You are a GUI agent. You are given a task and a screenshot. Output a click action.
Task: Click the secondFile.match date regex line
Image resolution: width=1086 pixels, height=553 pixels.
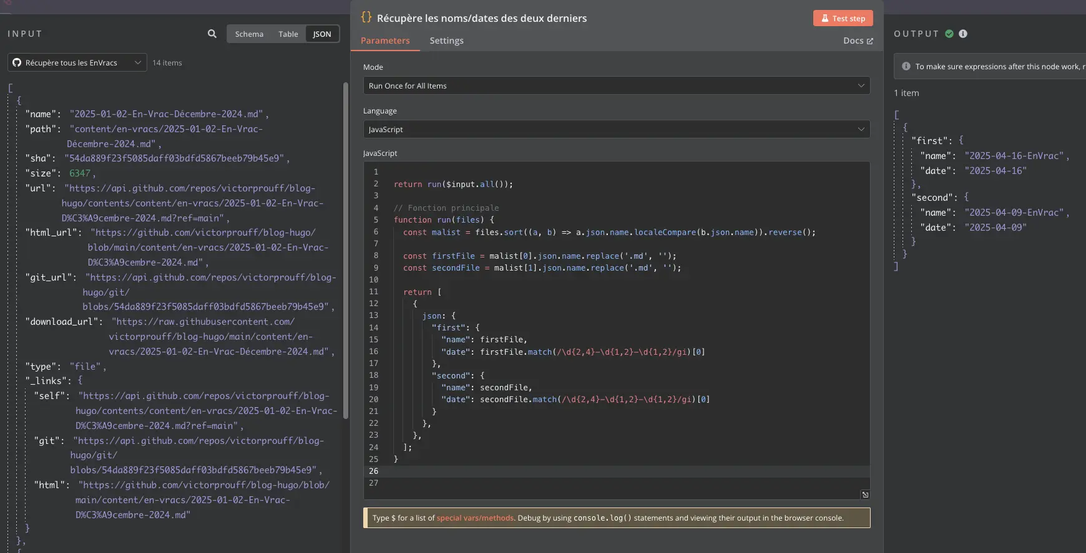(575, 400)
